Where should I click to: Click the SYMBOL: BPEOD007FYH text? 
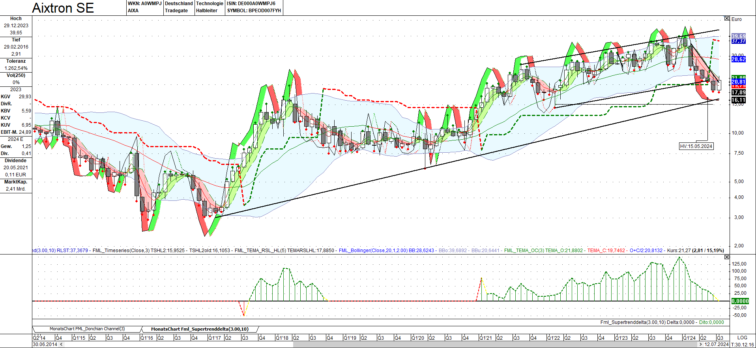(x=254, y=11)
